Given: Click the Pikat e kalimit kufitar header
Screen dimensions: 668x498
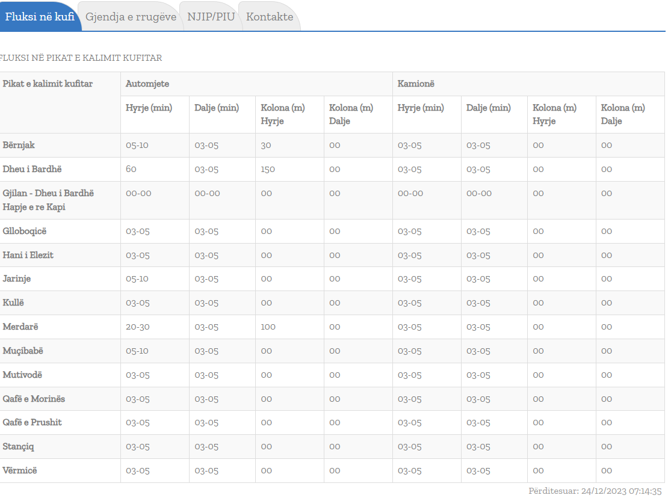Looking at the screenshot, I should [48, 84].
